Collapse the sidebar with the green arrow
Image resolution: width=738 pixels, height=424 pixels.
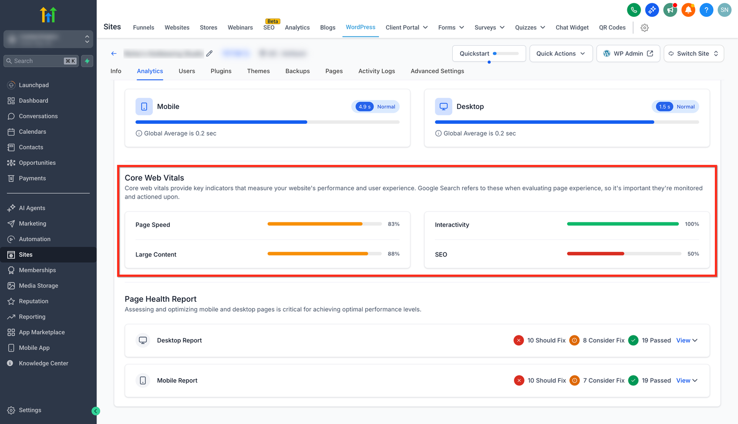tap(95, 411)
